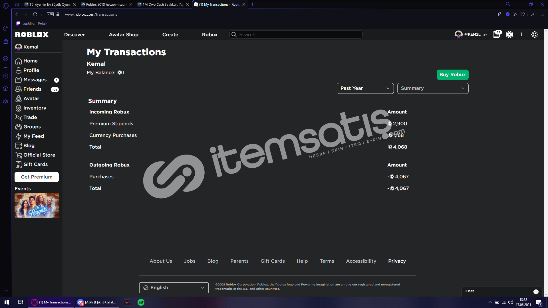Open Avatar Shop in the top navigation
The image size is (548, 308).
(124, 35)
